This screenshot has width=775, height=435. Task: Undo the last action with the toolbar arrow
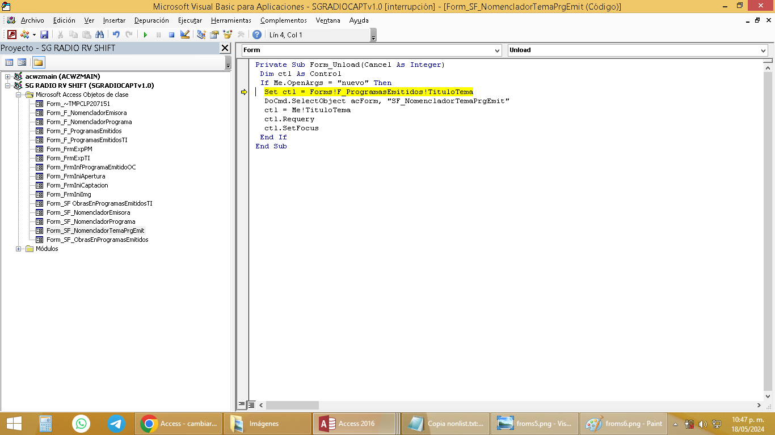tap(116, 35)
